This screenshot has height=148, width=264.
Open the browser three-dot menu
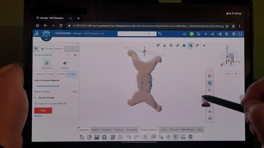point(240,26)
